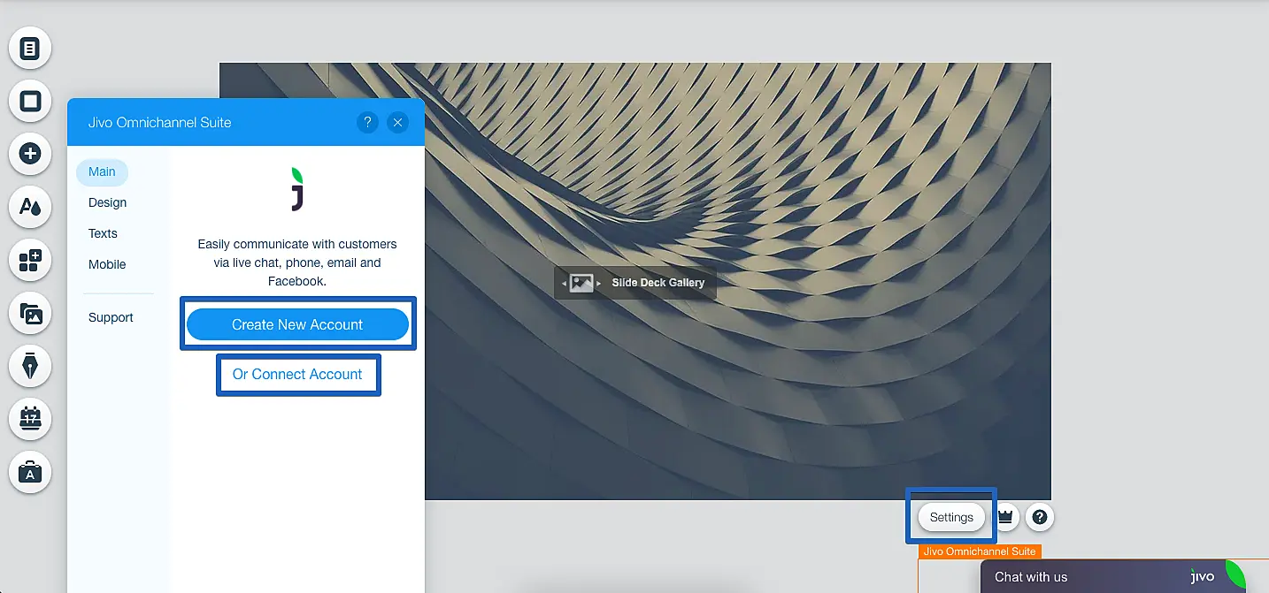
Task: Open the Media manager icon in sidebar
Action: pos(30,313)
